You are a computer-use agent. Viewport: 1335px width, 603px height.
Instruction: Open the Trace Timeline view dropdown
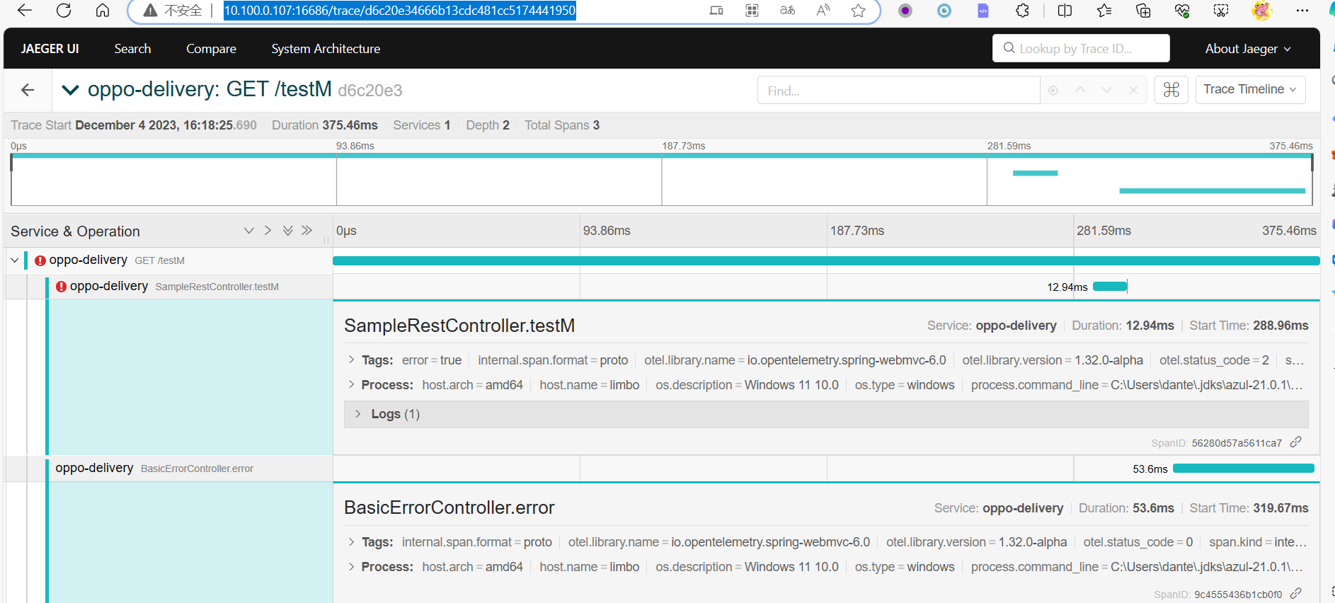tap(1250, 90)
